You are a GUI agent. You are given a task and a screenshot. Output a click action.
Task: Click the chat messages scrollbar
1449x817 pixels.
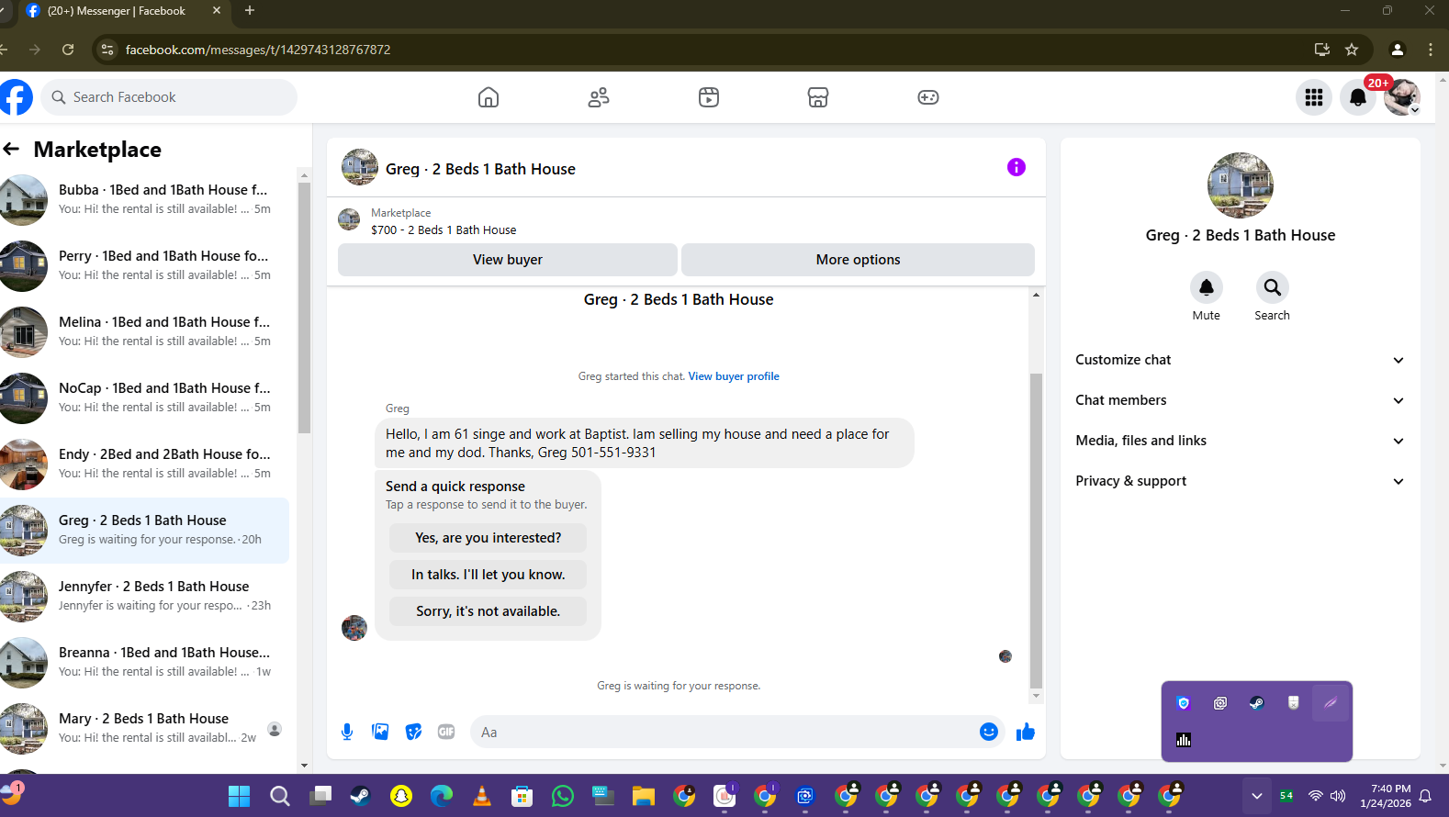click(x=1036, y=531)
